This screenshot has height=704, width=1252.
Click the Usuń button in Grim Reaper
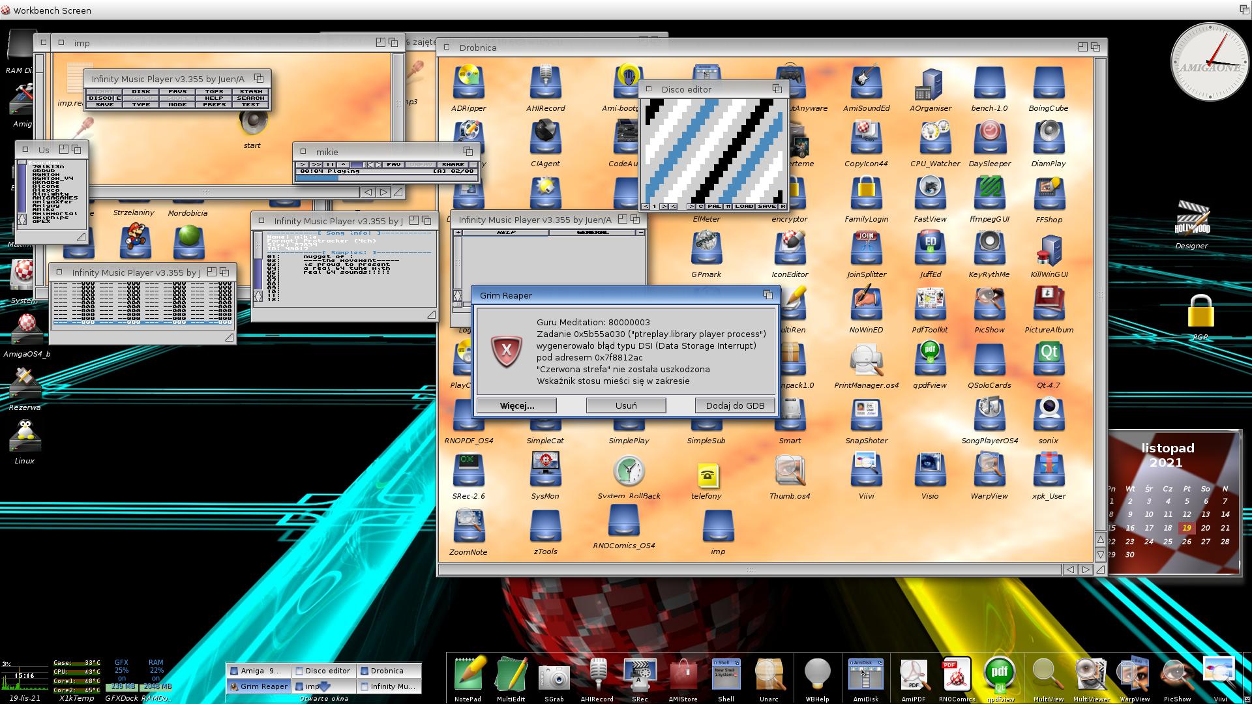(626, 405)
